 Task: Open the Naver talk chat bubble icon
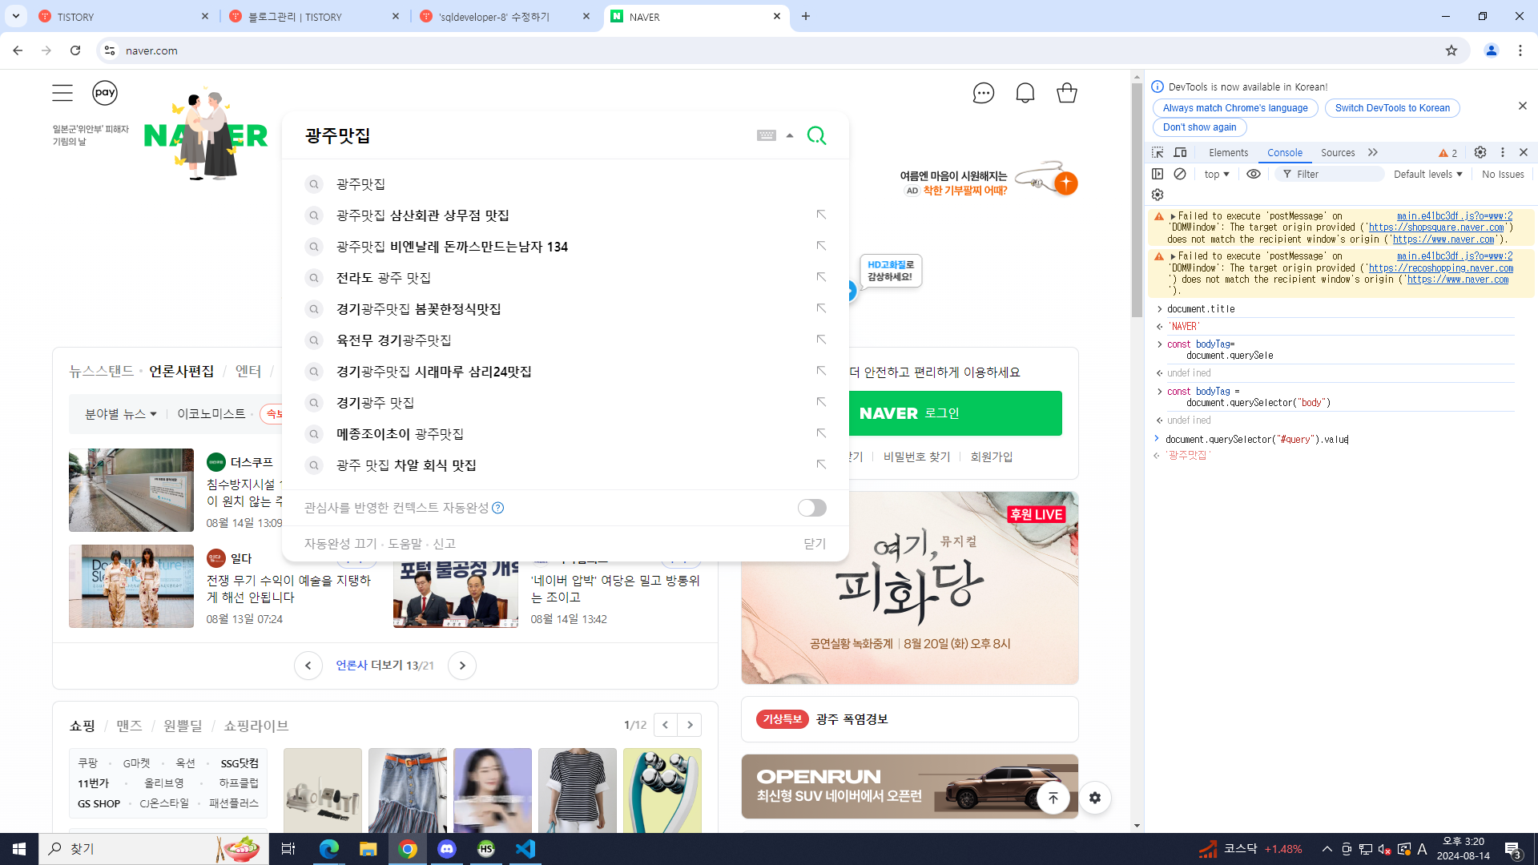pyautogui.click(x=983, y=93)
